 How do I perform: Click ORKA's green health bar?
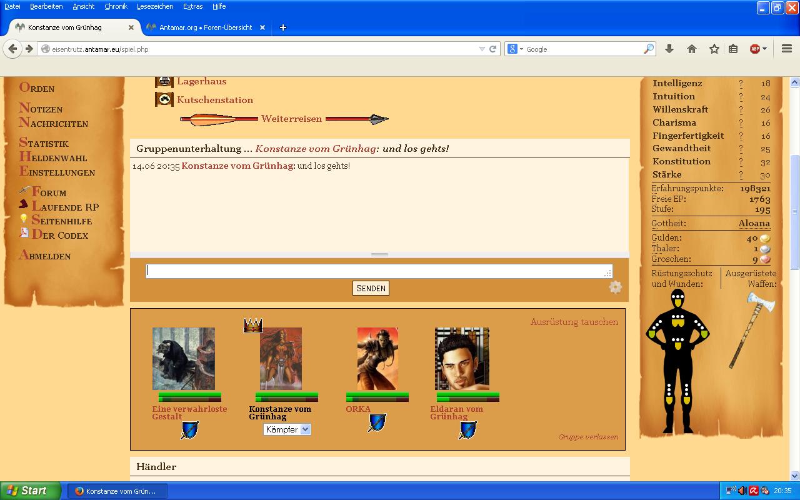tap(377, 395)
